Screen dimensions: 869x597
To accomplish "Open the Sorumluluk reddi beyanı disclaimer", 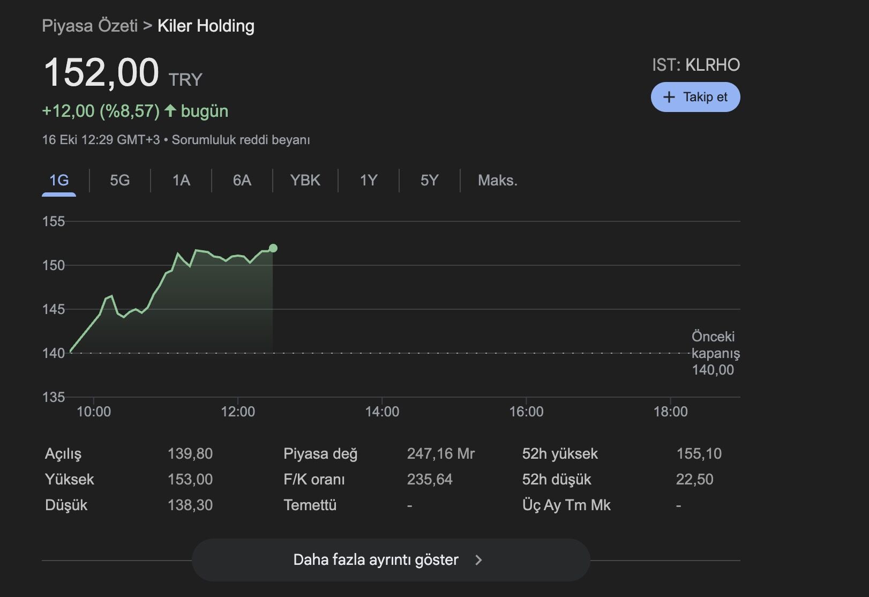I will 241,140.
